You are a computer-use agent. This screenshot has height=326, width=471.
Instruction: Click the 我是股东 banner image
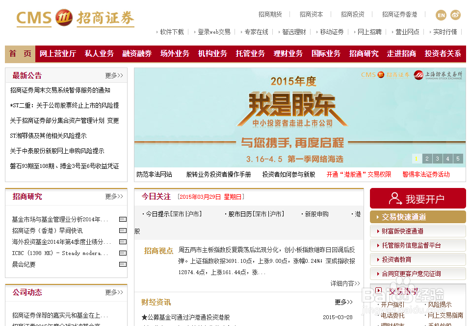[300, 117]
